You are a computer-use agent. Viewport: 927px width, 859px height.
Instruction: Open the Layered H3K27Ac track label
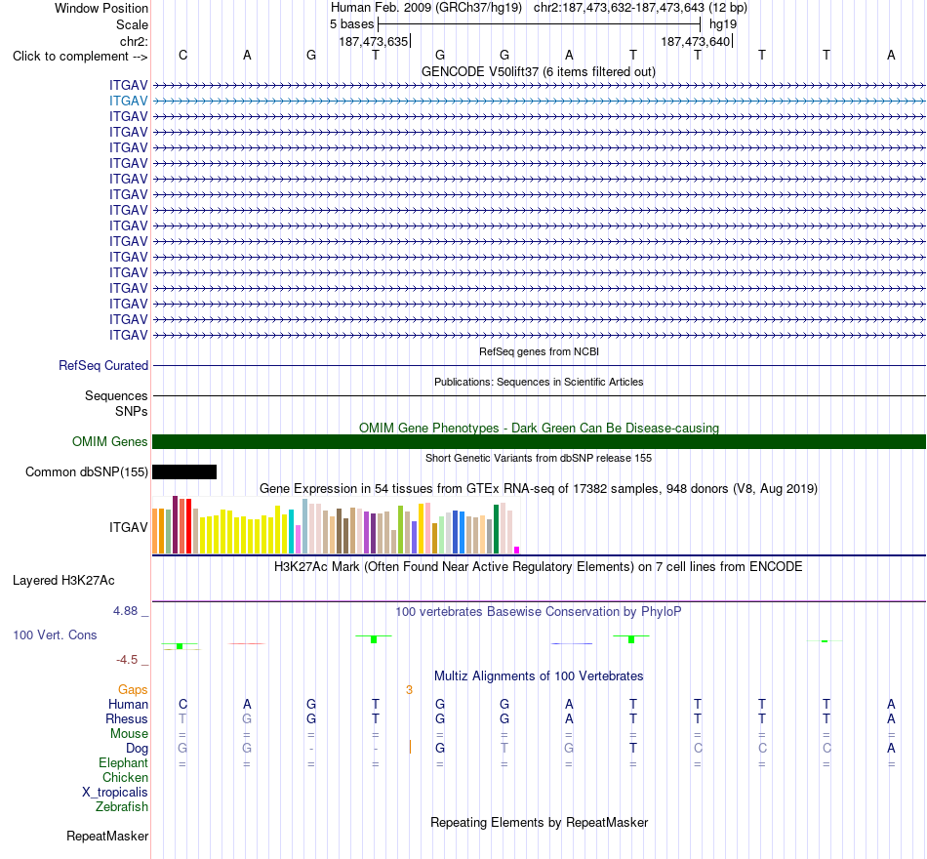[x=63, y=581]
